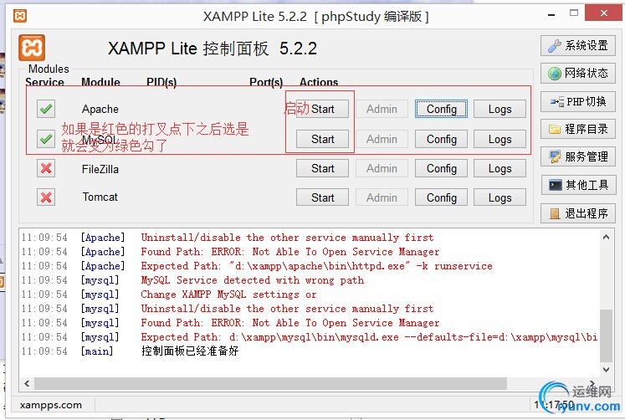Toggle the Apache service green checkmark

tap(46, 109)
